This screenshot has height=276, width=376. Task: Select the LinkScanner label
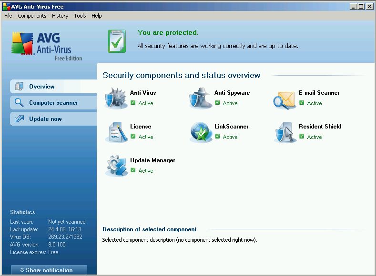tap(232, 127)
